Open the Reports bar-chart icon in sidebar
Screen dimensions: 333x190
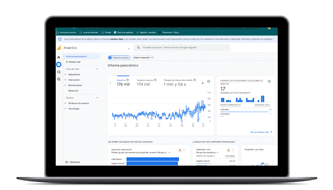pos(59,65)
